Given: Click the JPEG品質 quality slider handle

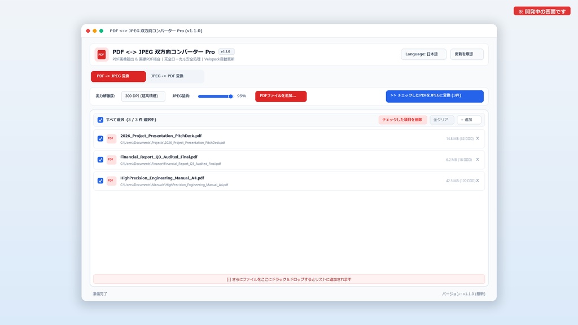Looking at the screenshot, I should coord(231,96).
